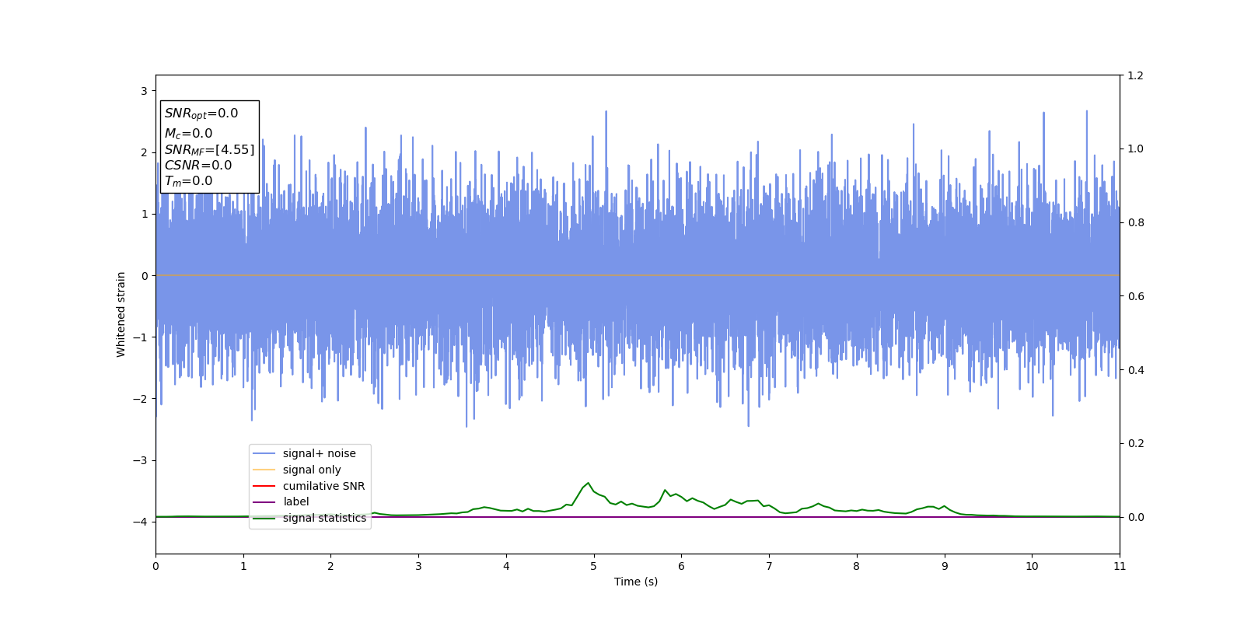Click the left y-axis tick label −2
The width and height of the screenshot is (1244, 622).
pos(140,399)
